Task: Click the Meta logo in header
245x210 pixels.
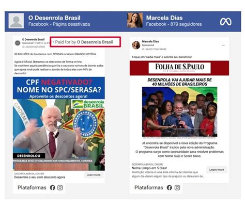Action: coord(225,22)
